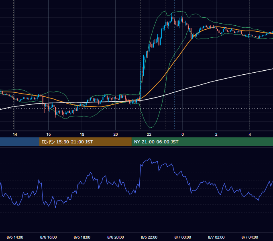Viewport: 273px width, 241px height.
Task: Click the 18 hour label on price chart axis
Action: (x=82, y=135)
